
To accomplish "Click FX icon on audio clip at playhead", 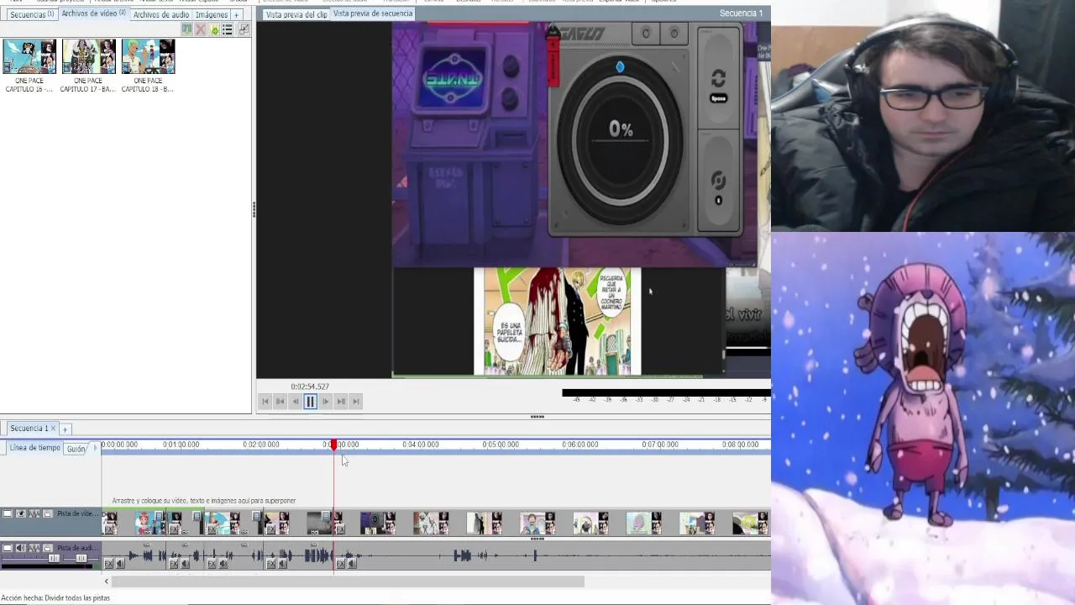I will (x=340, y=563).
